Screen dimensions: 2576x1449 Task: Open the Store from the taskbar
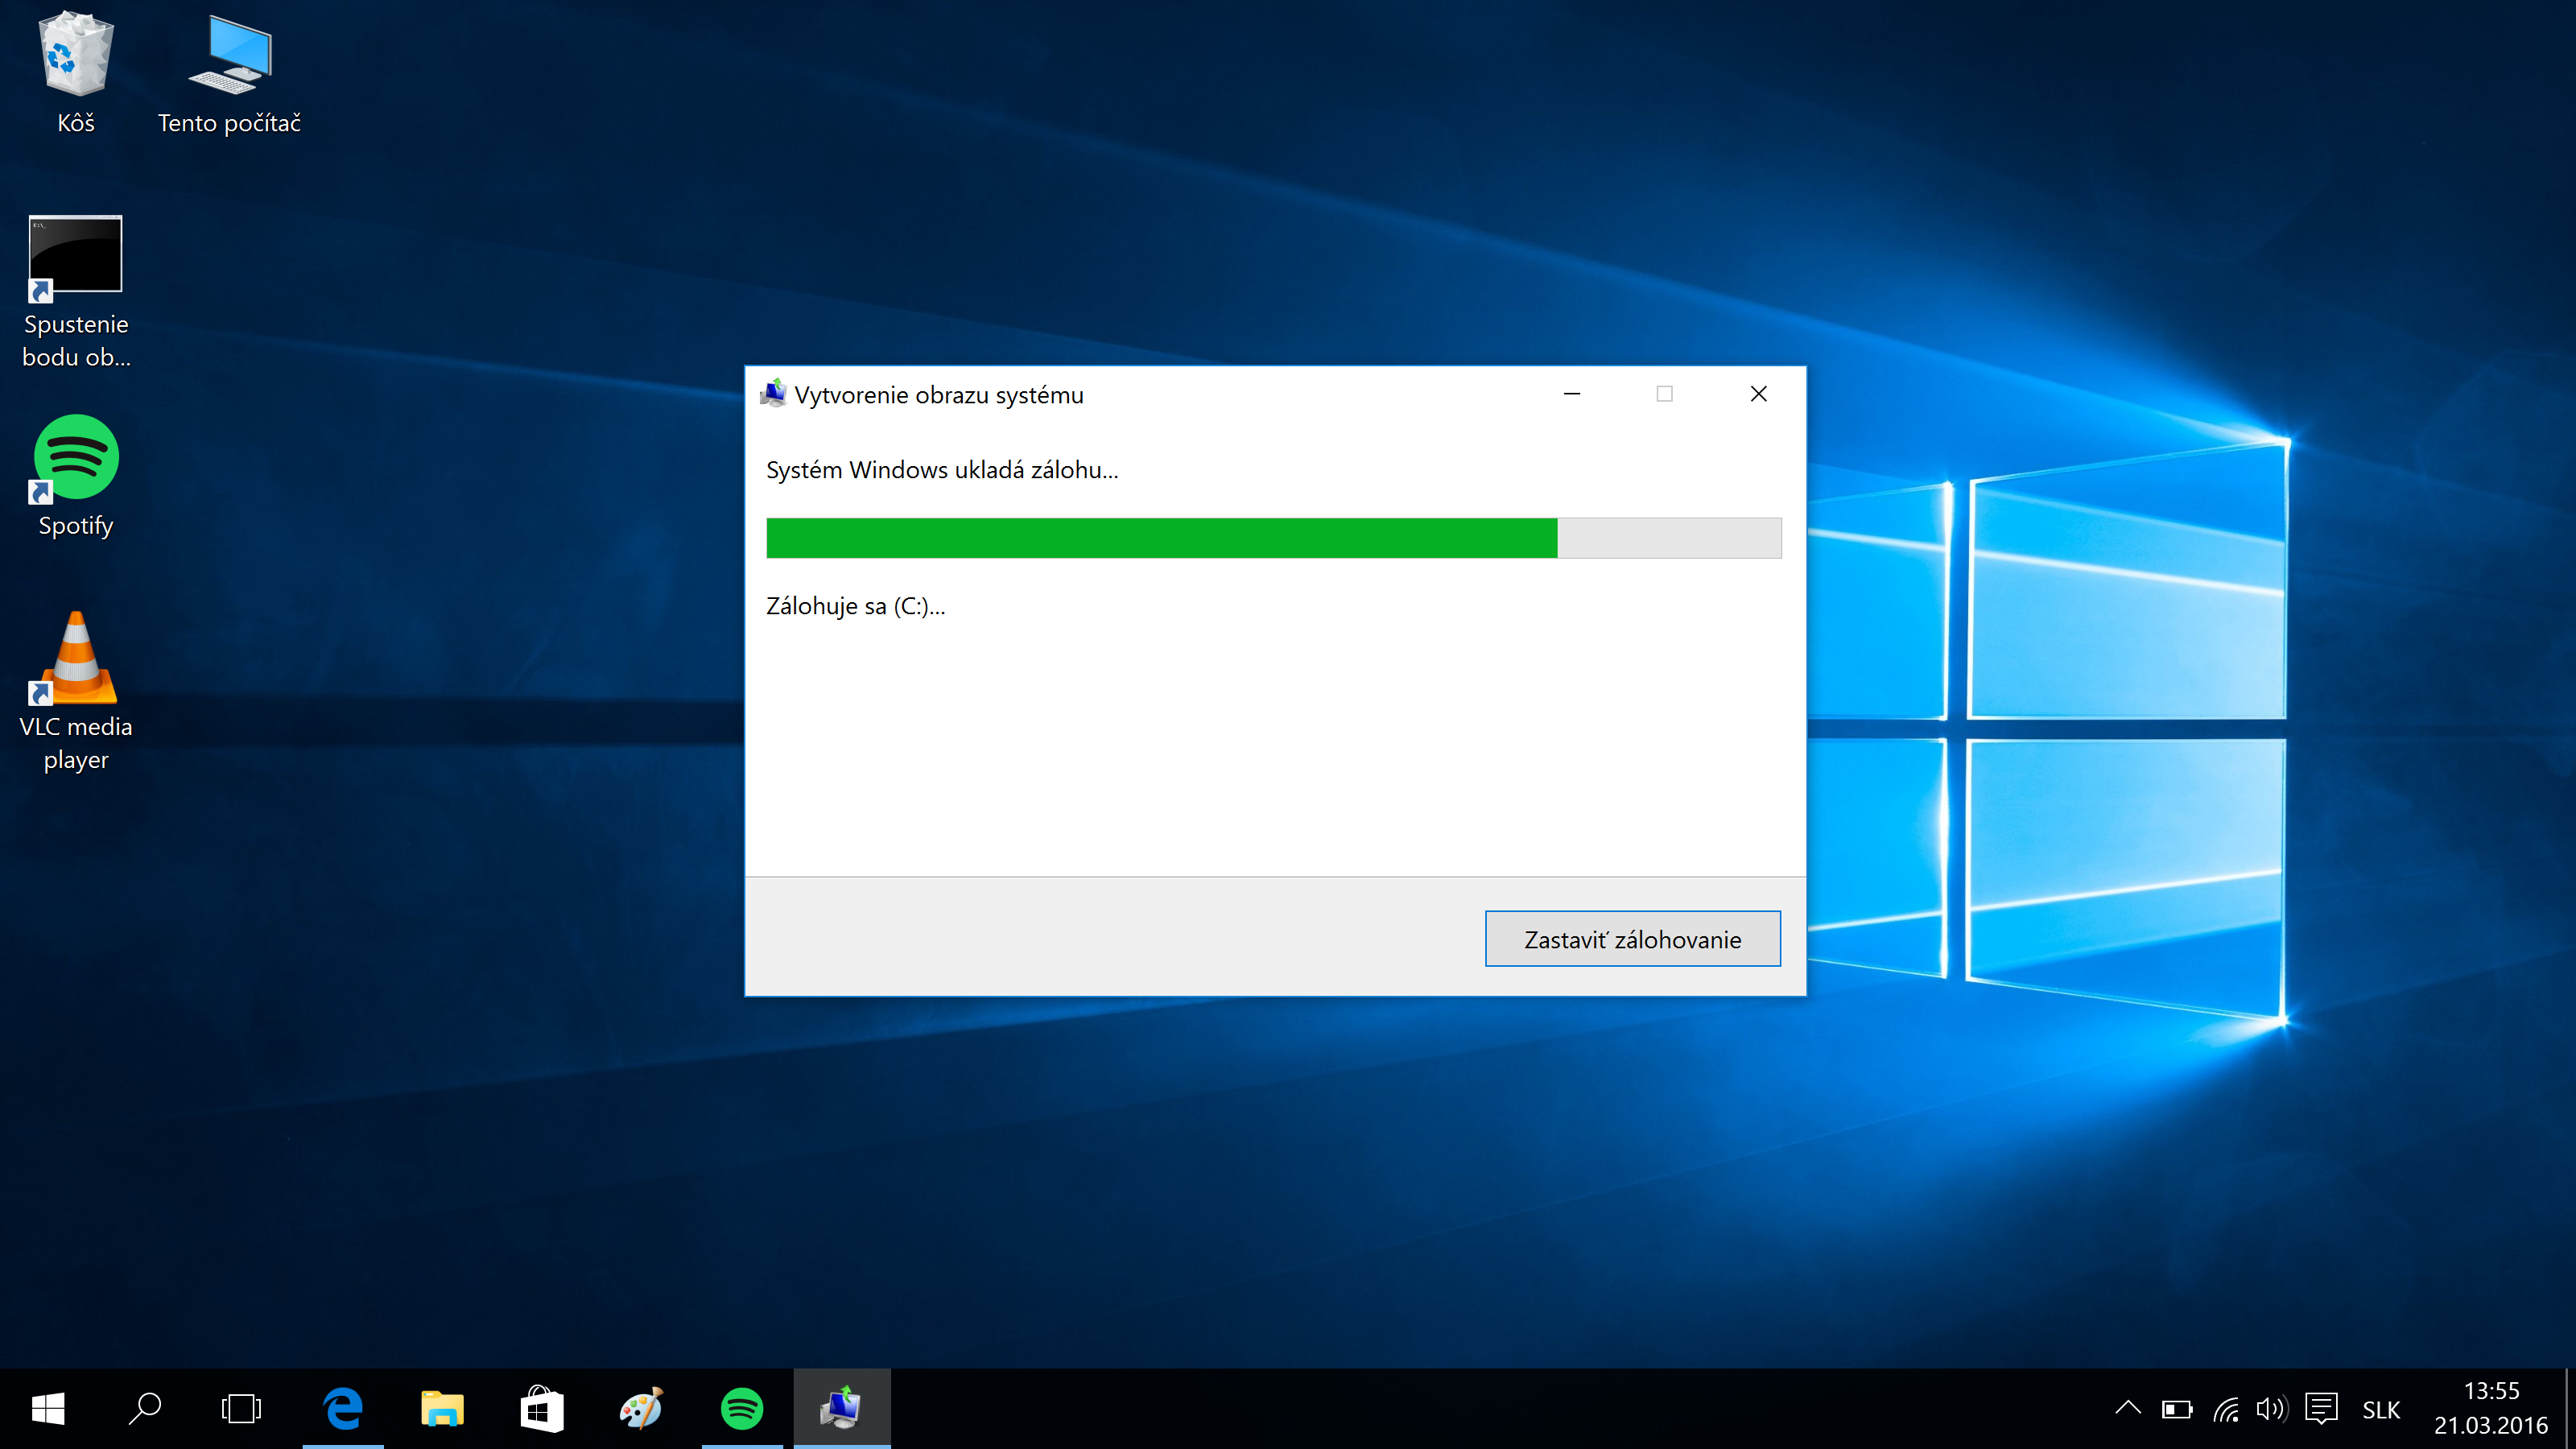click(x=542, y=1409)
